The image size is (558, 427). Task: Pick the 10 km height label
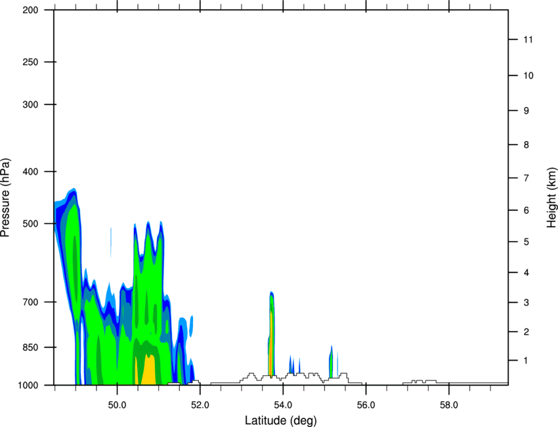tap(528, 76)
